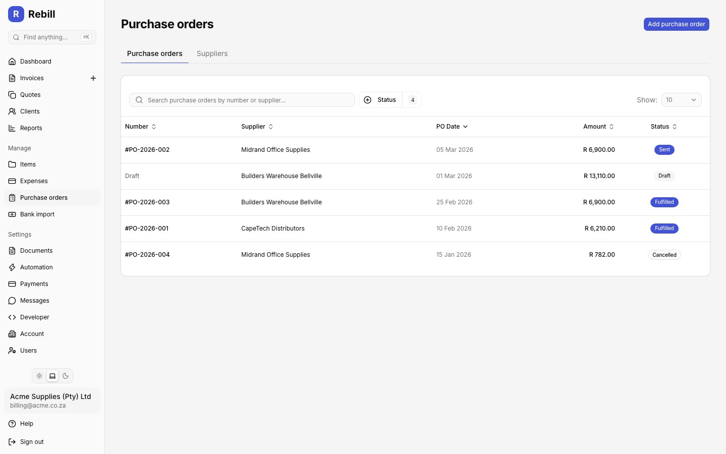This screenshot has width=726, height=454.
Task: Click the Sent status badge
Action: [x=664, y=150]
